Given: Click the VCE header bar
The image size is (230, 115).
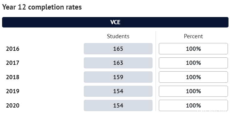Looking at the screenshot, I should [115, 22].
